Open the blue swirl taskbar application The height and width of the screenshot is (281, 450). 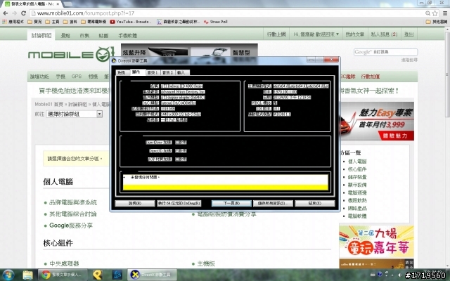coord(117,275)
